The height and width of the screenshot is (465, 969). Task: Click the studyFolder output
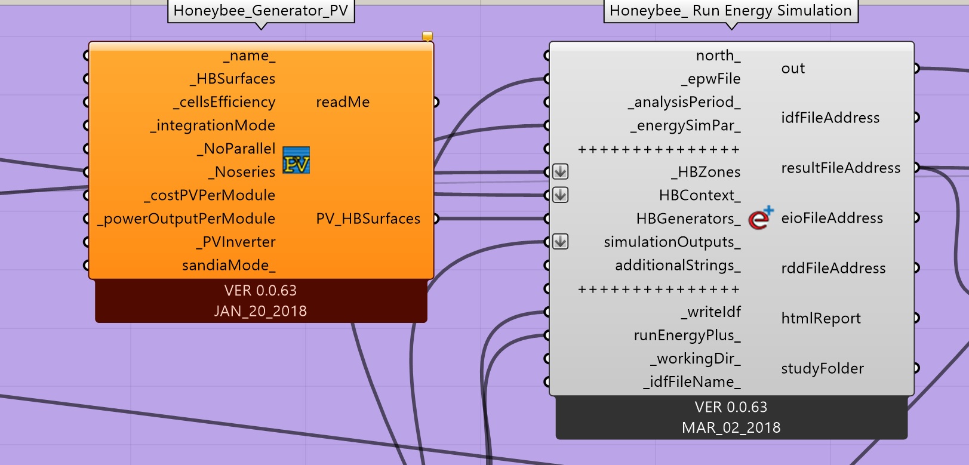[823, 368]
